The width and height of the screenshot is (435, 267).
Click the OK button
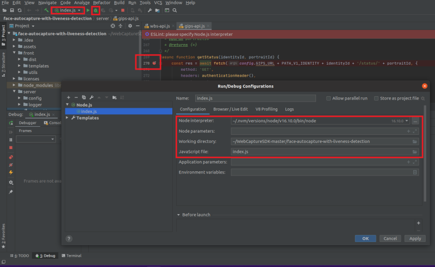click(x=365, y=238)
